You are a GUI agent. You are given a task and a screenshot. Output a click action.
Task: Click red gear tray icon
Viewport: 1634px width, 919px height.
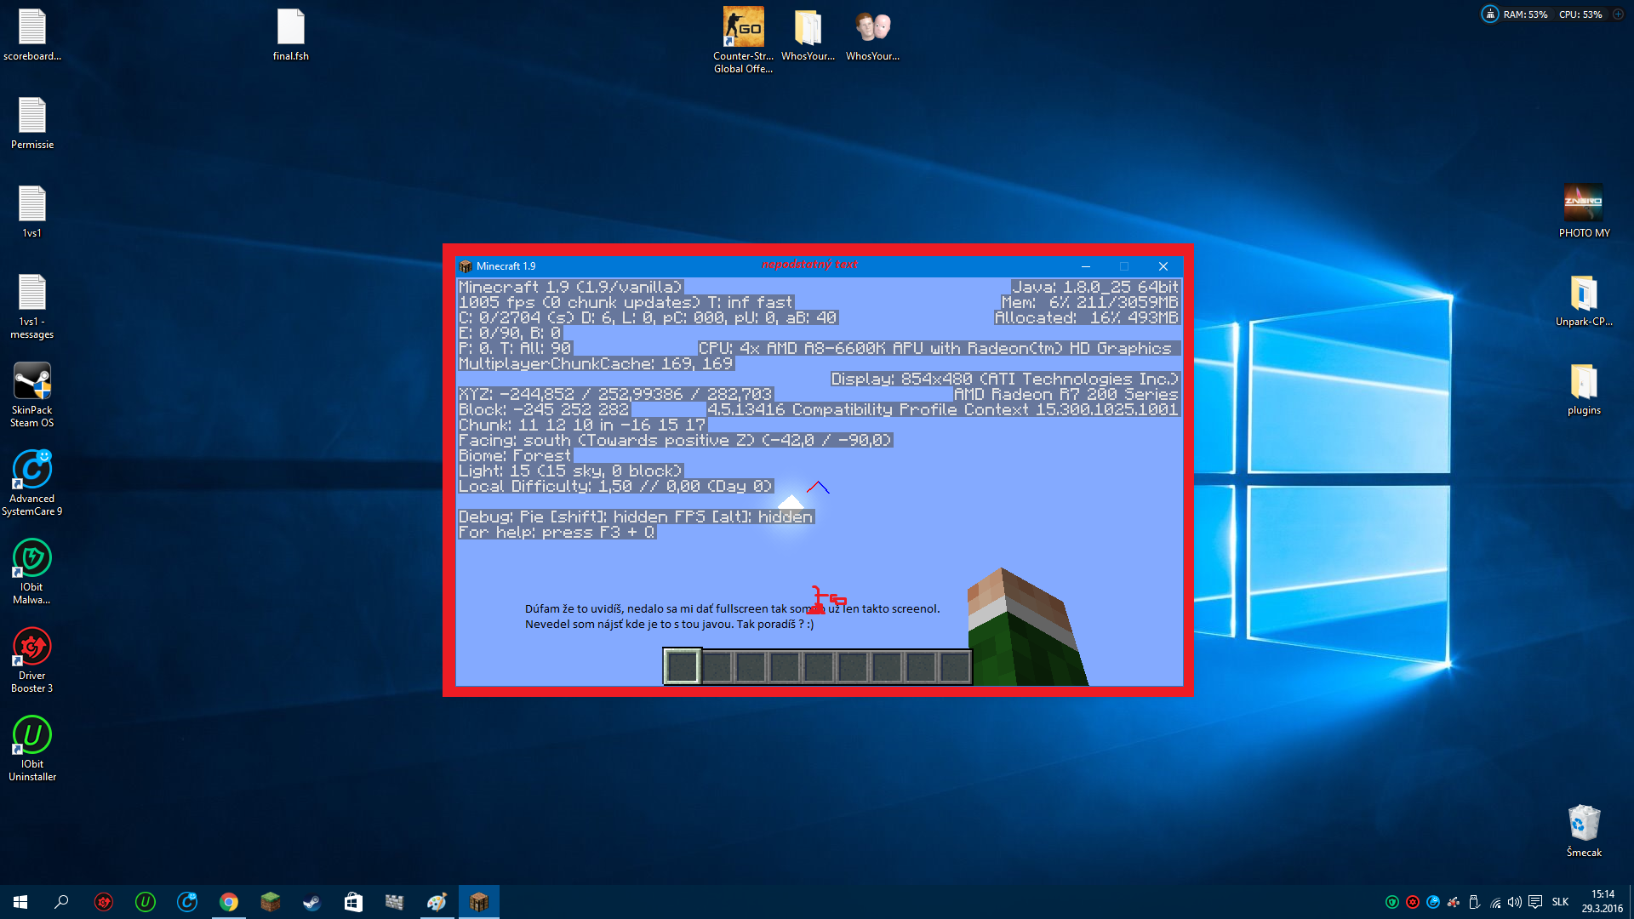(x=1413, y=902)
